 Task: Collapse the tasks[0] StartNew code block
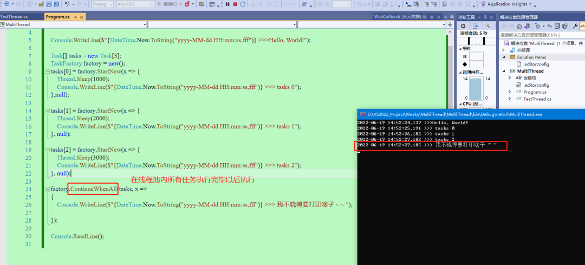point(47,72)
